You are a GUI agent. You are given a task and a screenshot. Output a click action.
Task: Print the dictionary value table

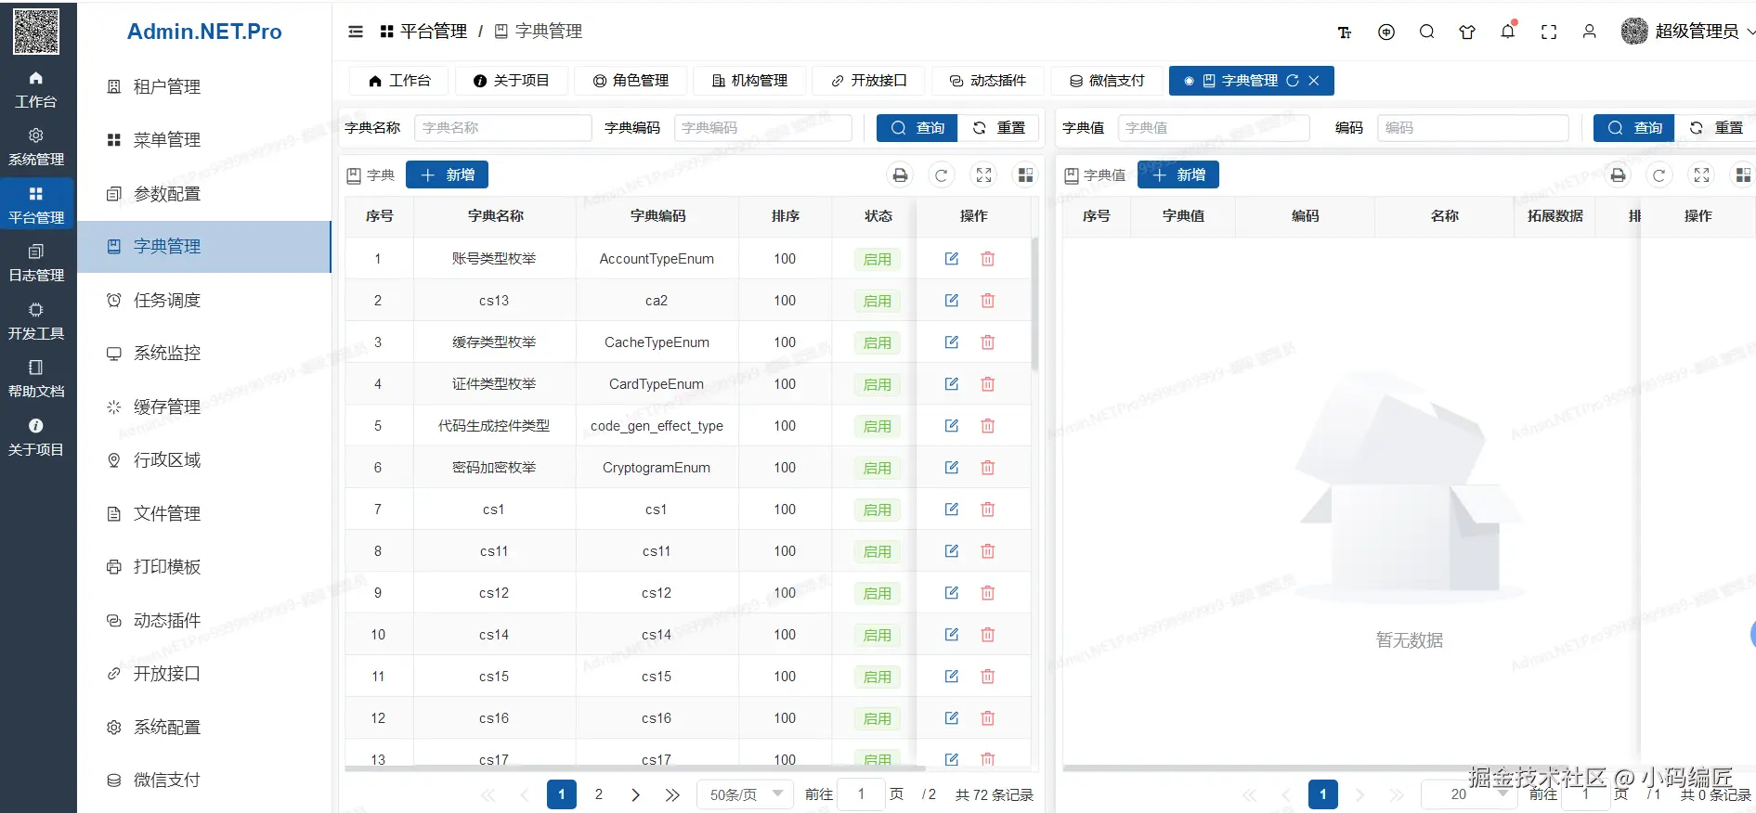pyautogui.click(x=1619, y=175)
